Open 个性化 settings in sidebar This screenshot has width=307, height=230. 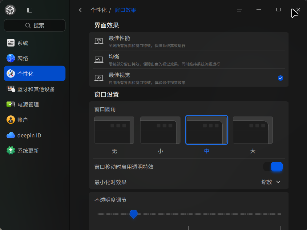35,73
